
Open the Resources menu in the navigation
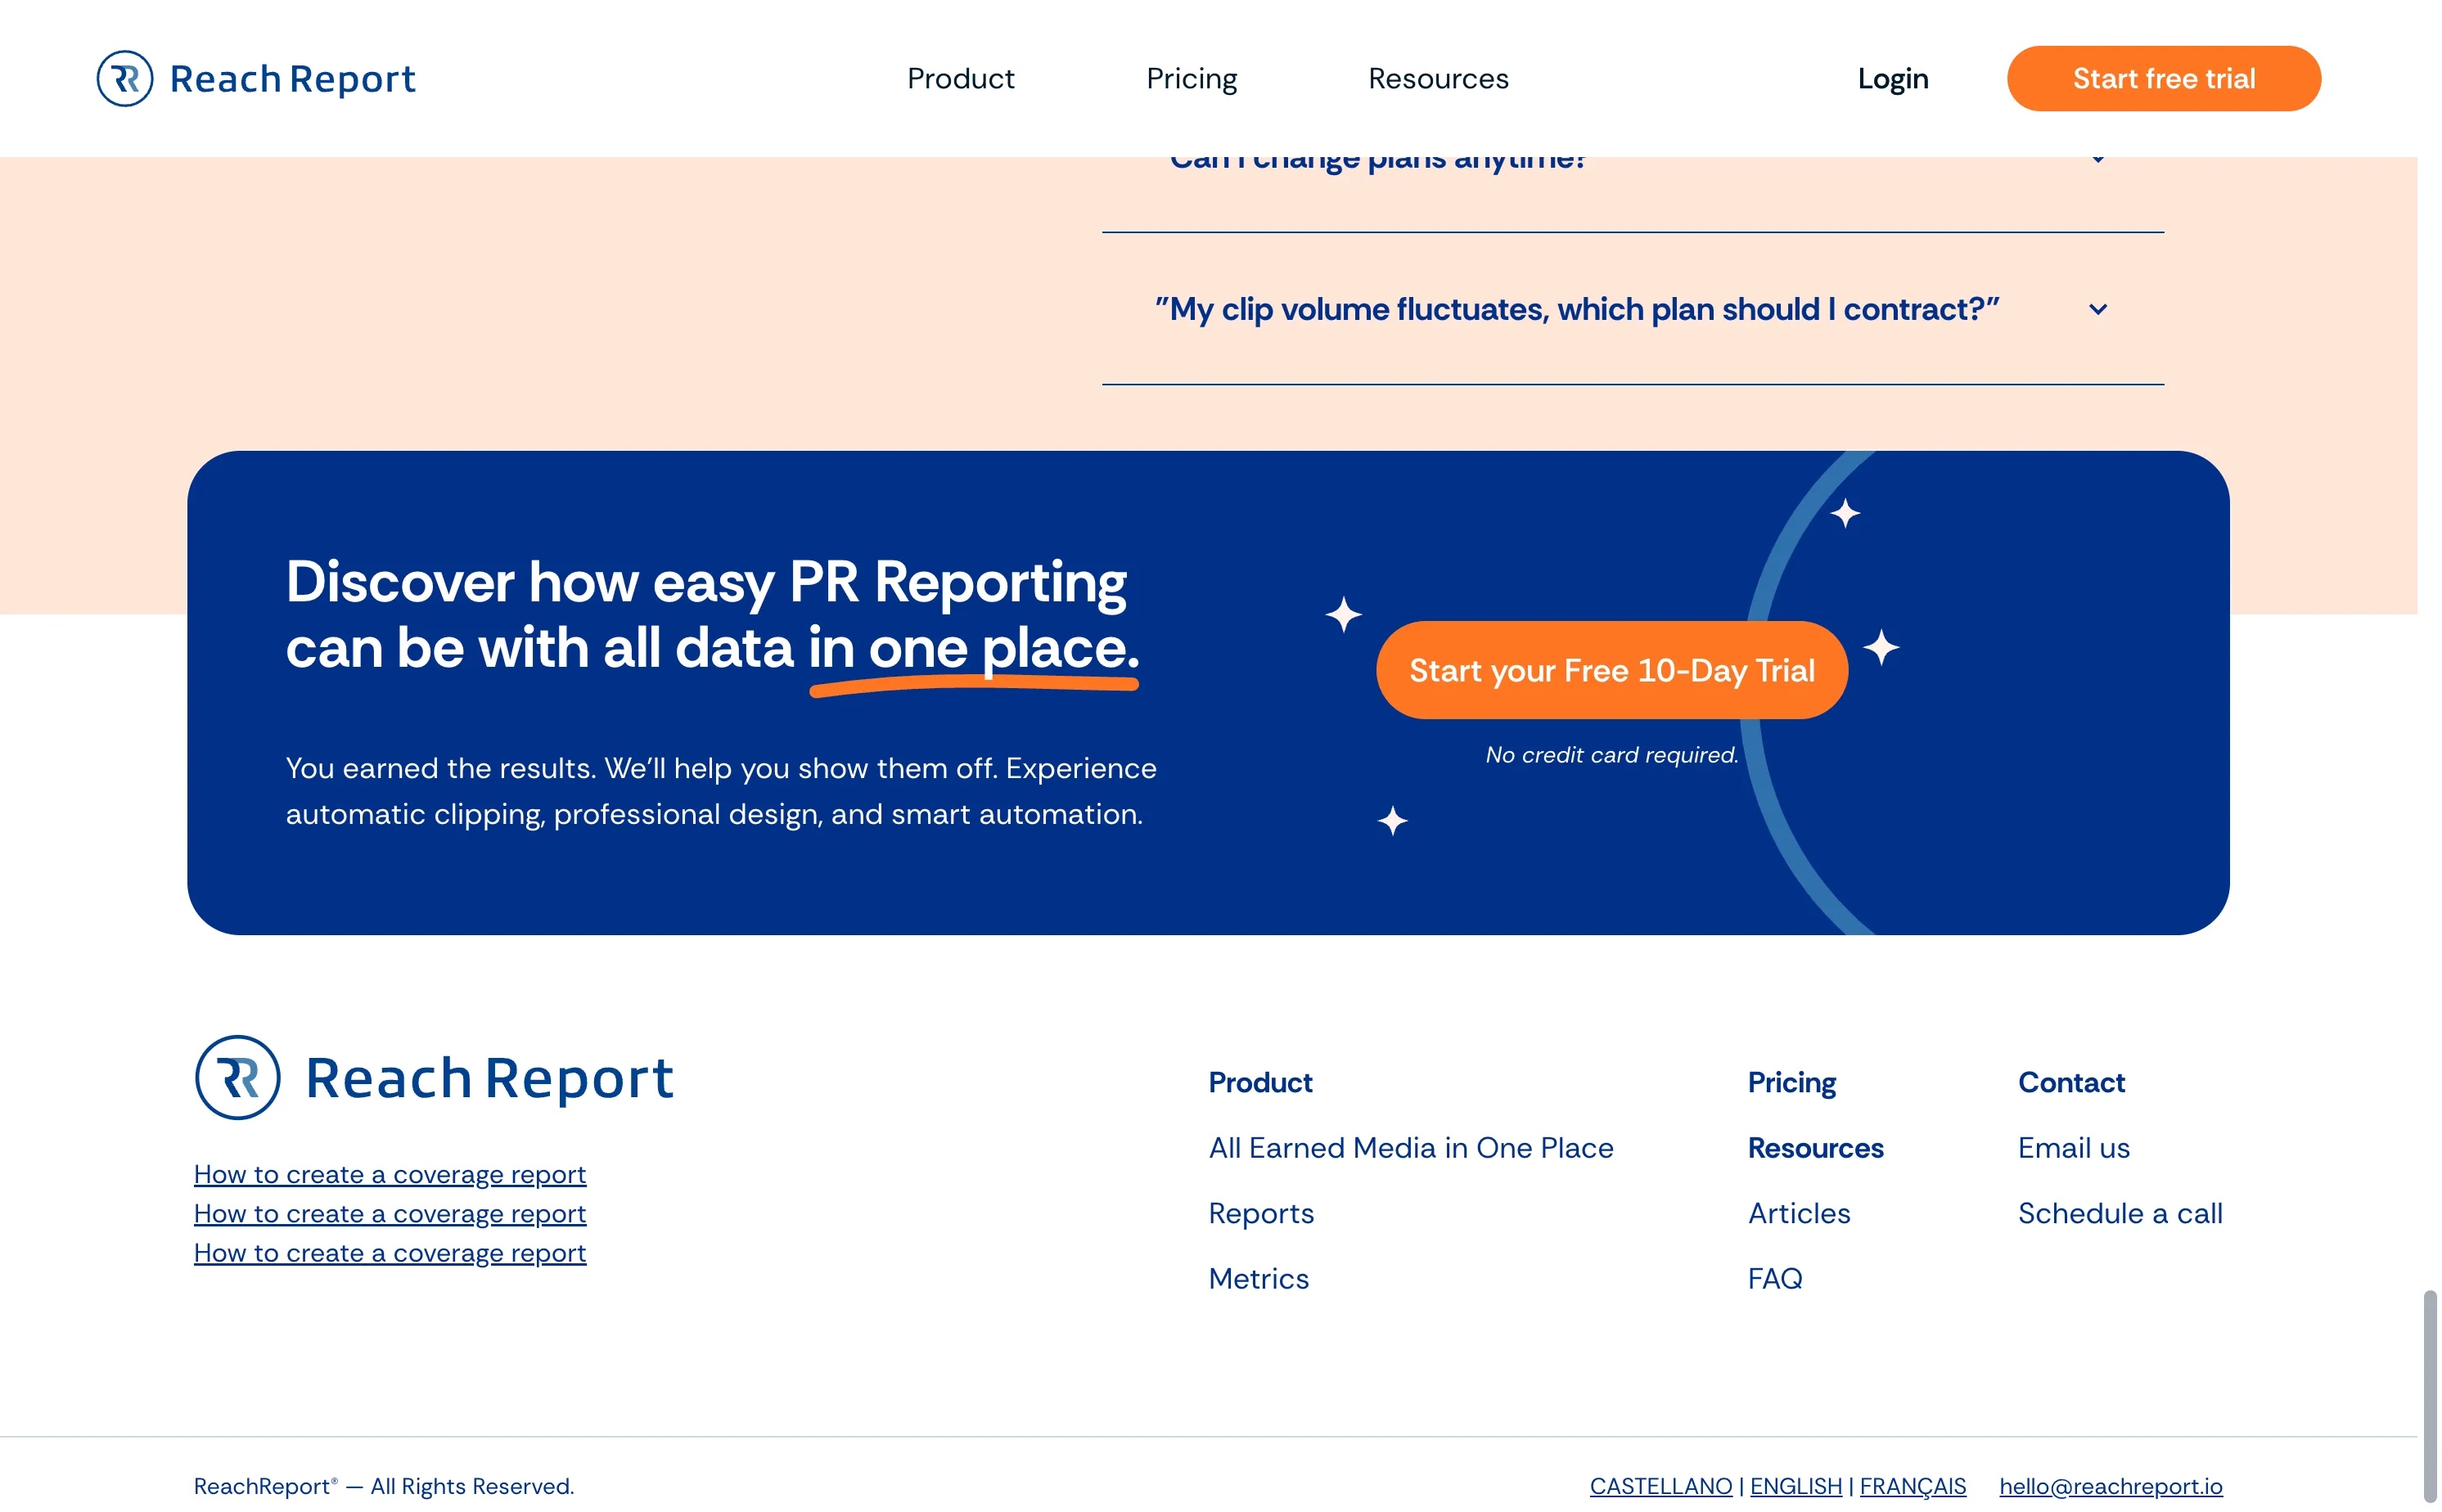pyautogui.click(x=1438, y=78)
